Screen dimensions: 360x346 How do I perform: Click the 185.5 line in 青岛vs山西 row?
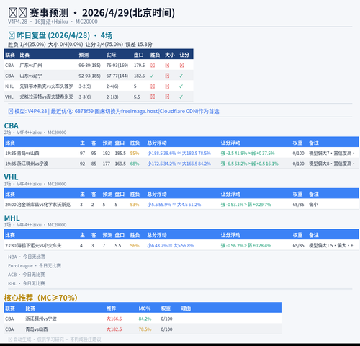tap(120, 153)
